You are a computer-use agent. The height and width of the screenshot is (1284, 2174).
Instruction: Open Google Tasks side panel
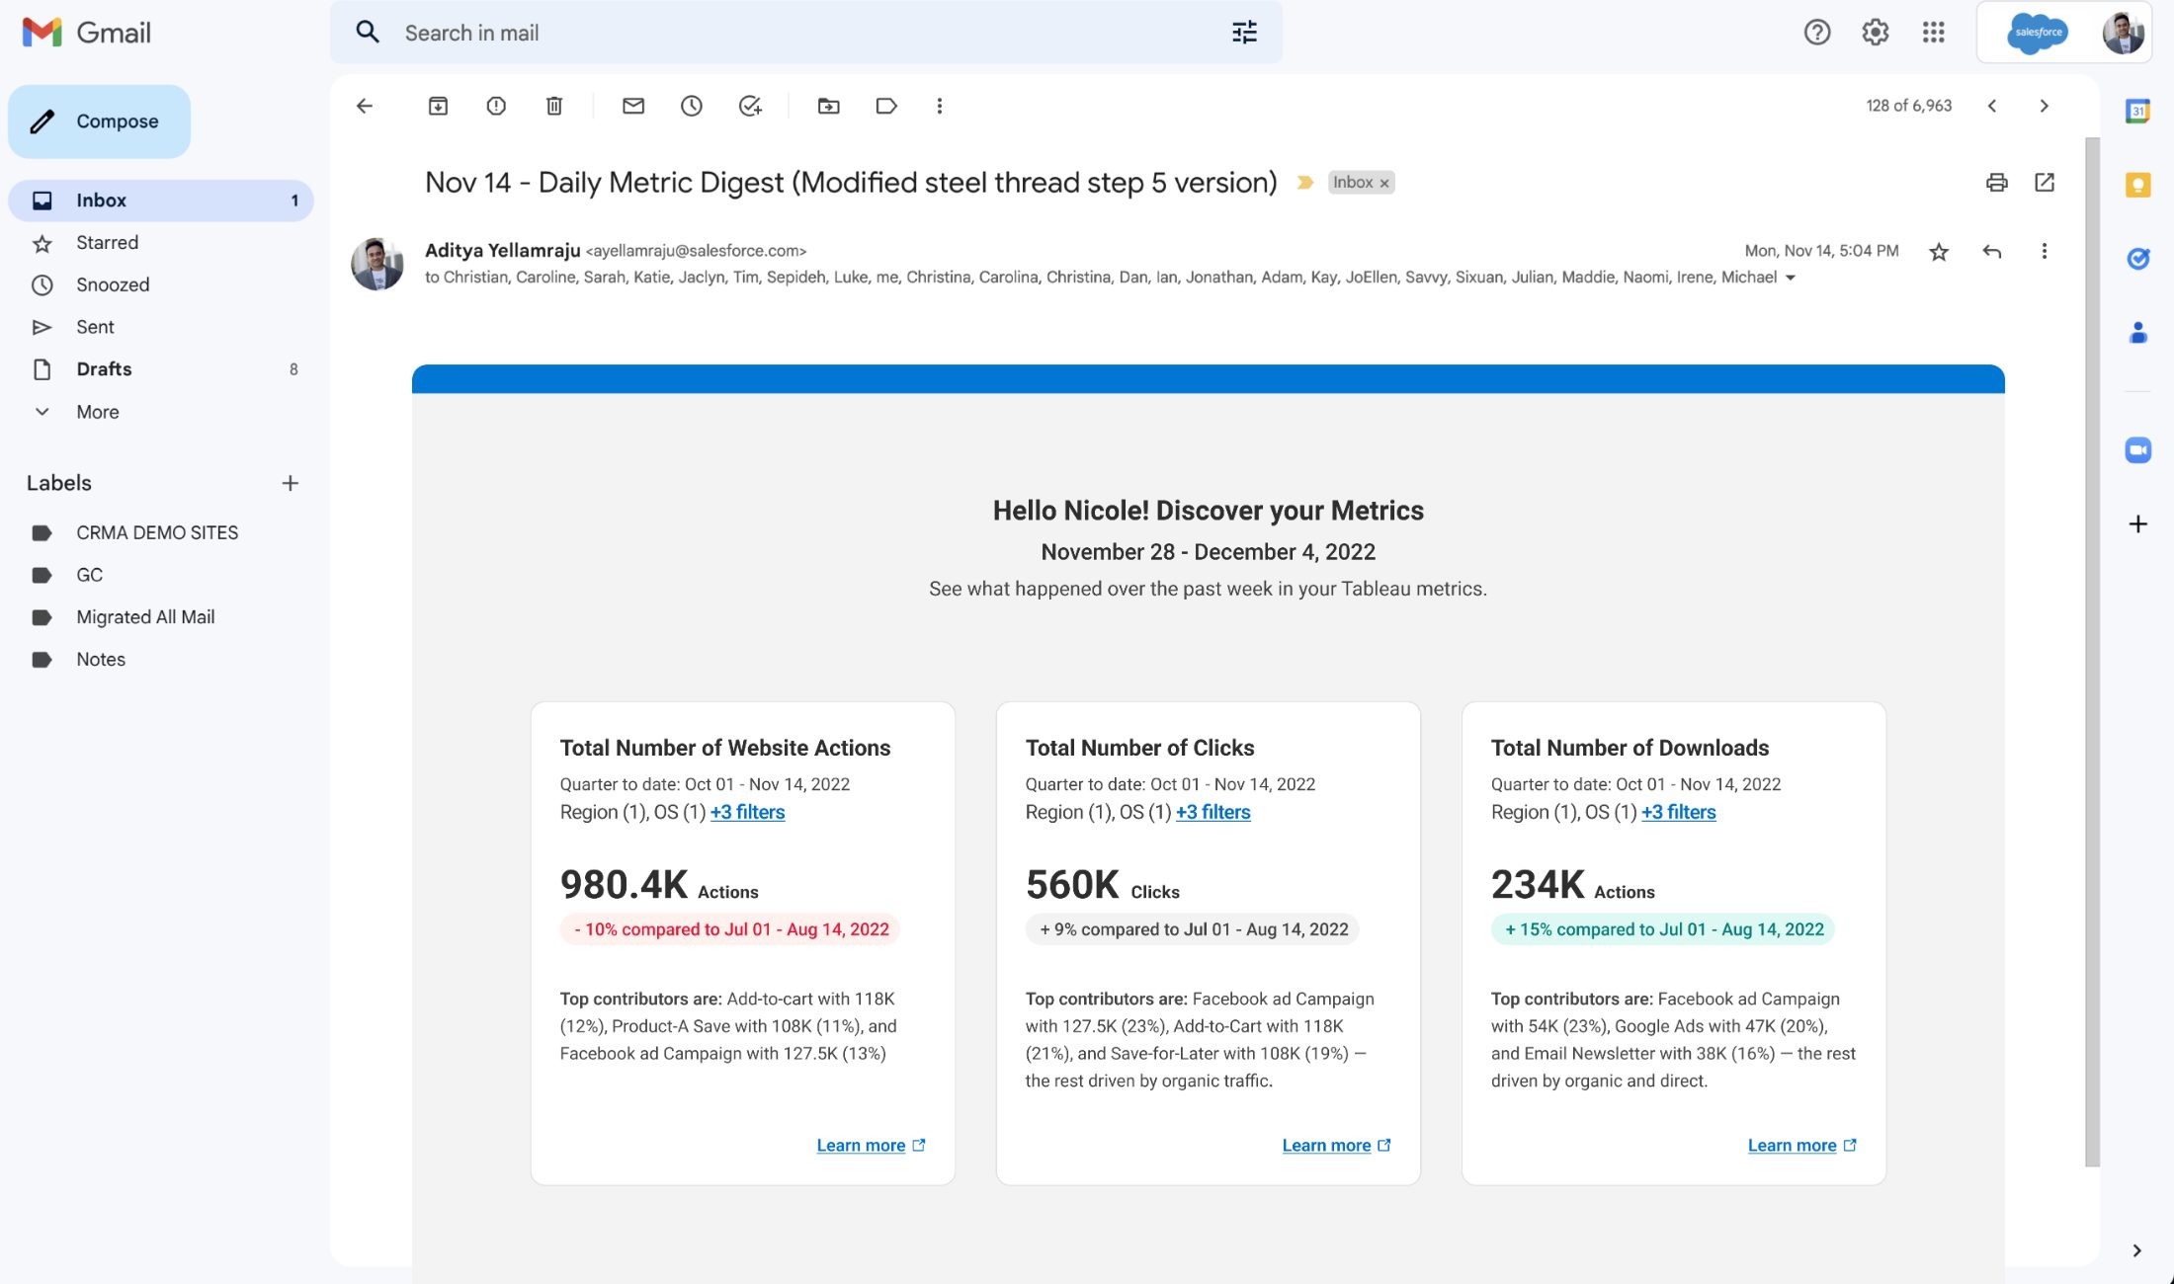[x=2138, y=259]
